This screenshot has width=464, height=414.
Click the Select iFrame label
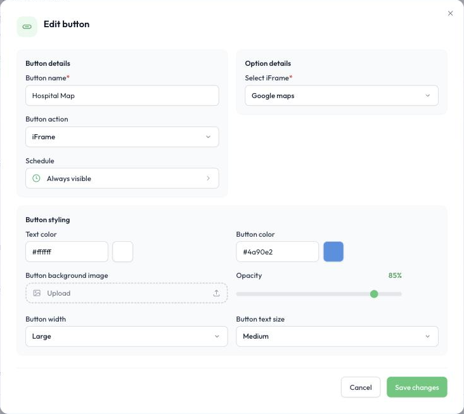267,78
